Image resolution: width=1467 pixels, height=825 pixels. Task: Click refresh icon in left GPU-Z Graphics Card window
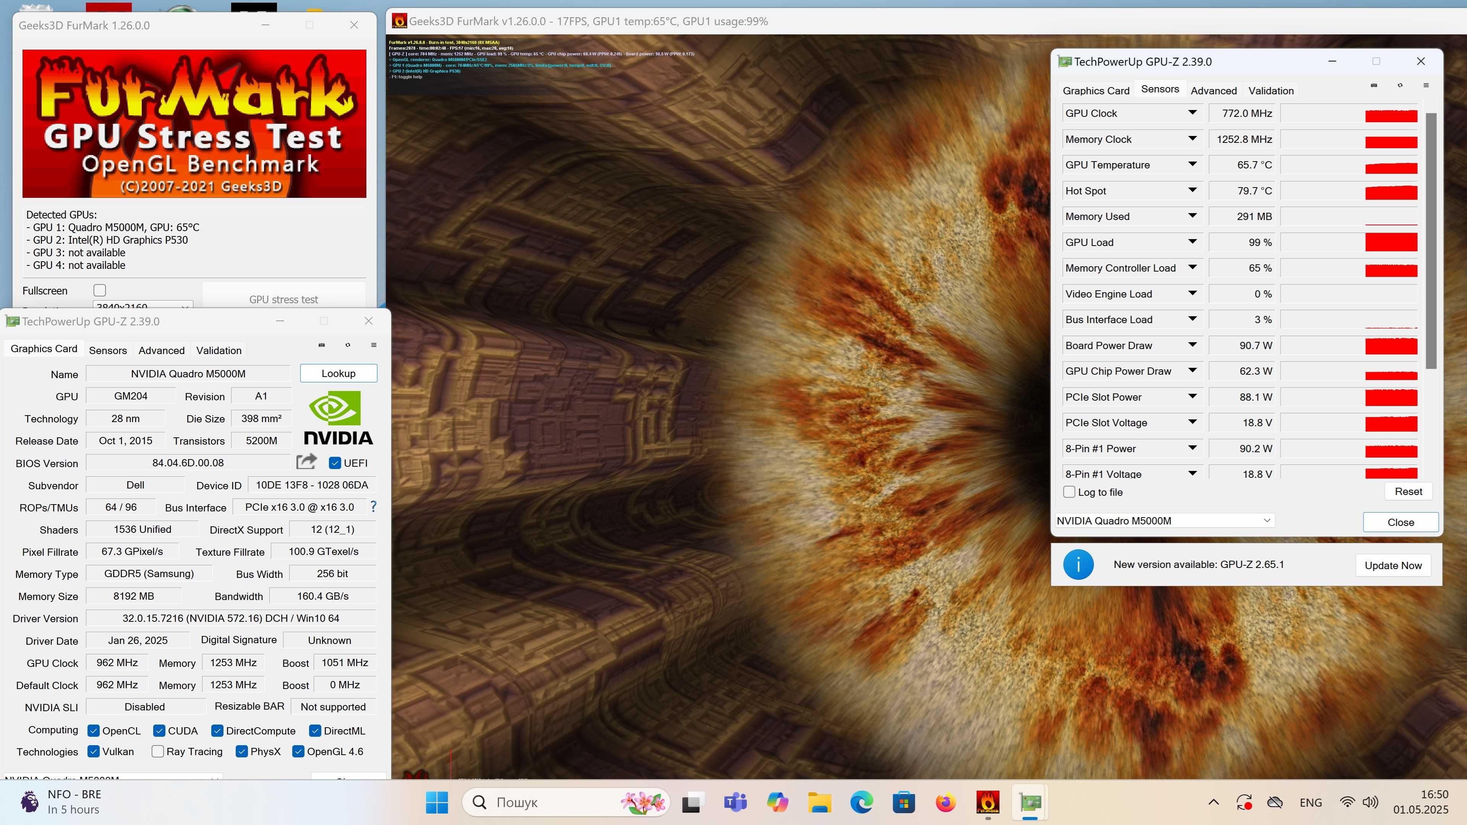coord(348,345)
